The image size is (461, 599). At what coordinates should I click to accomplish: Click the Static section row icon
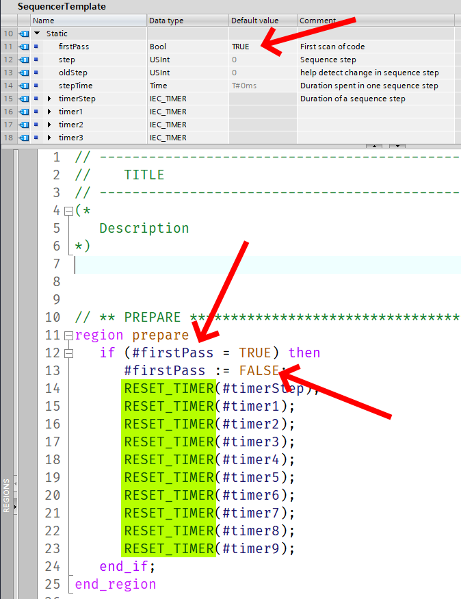click(24, 34)
